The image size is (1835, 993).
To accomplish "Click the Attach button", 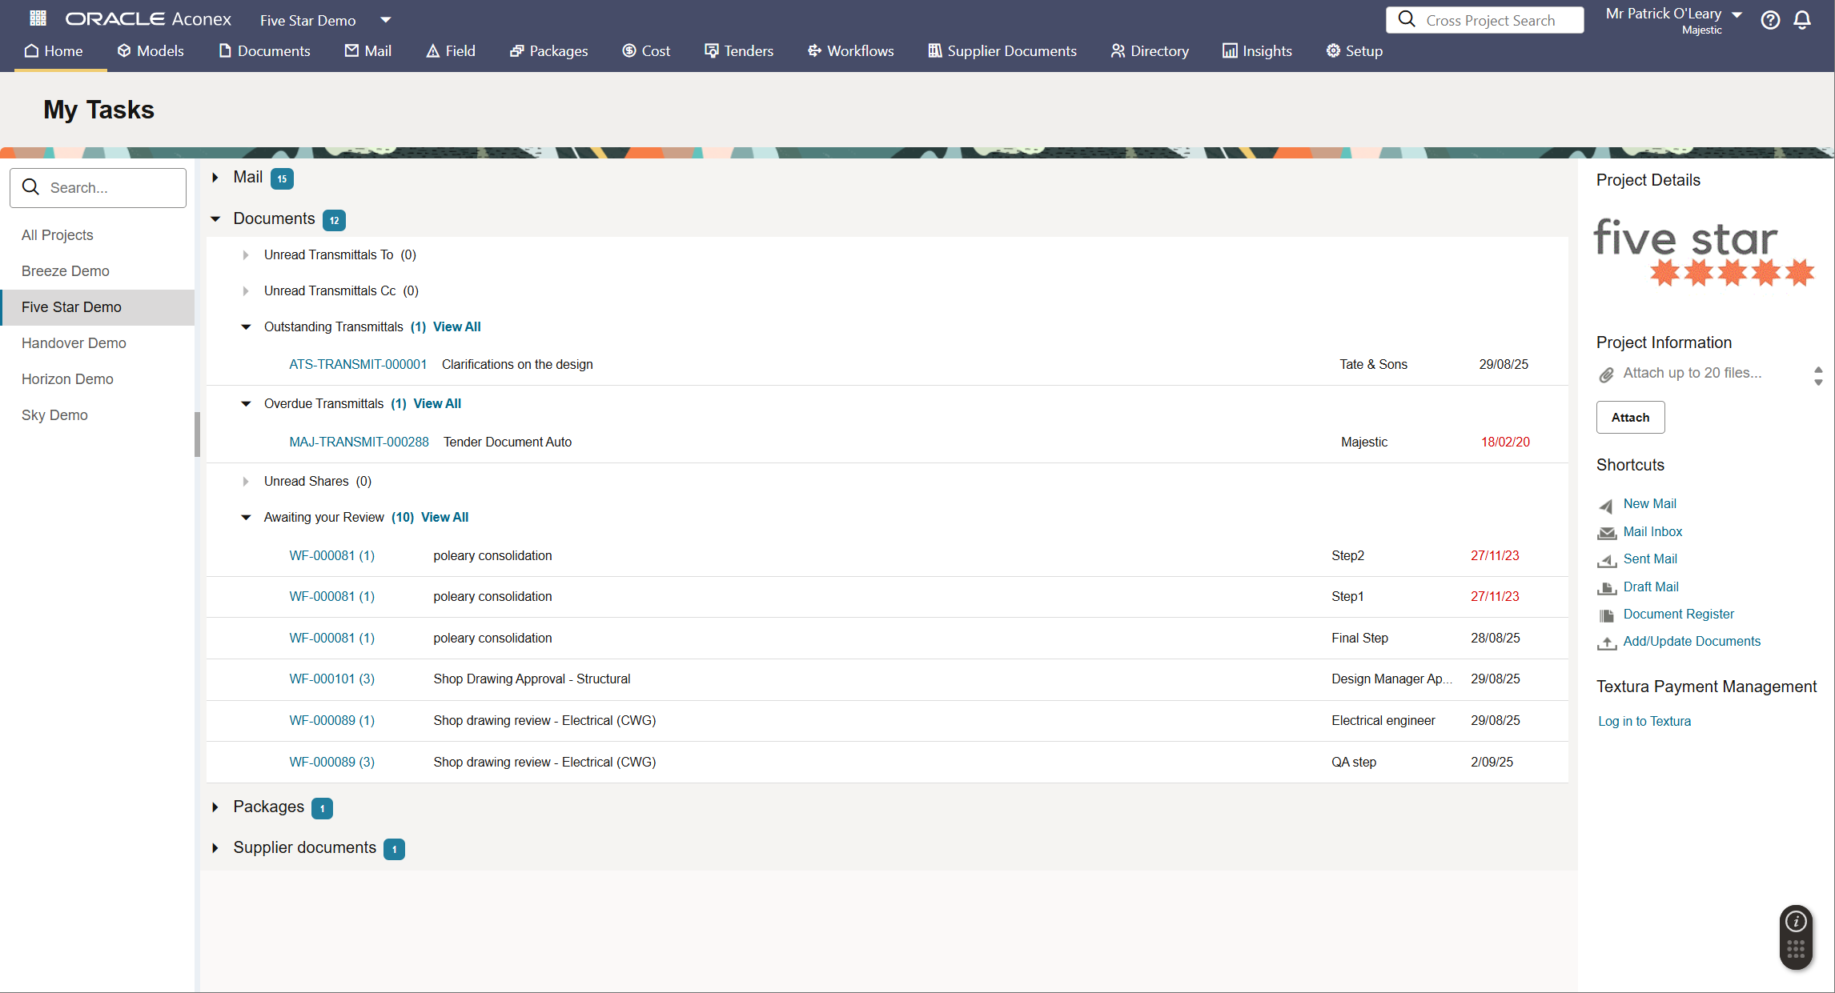I will (1630, 418).
